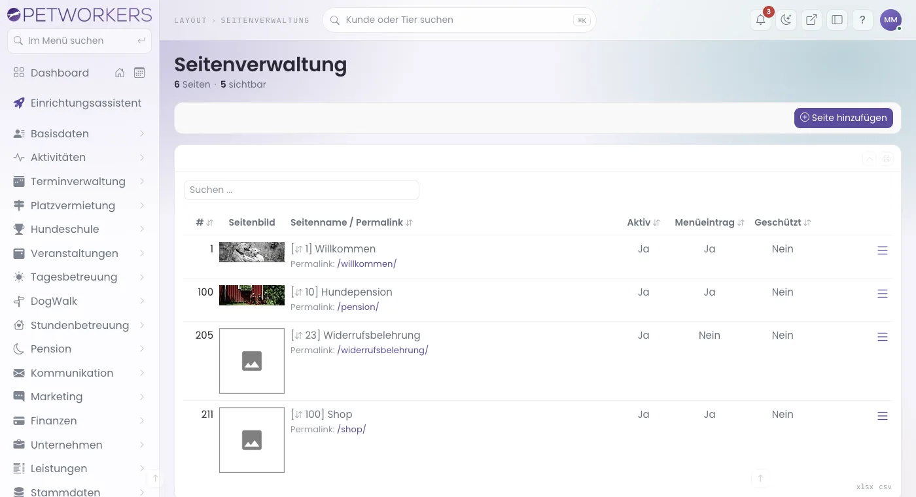Screen dimensions: 916x497
Task: Print the page table
Action: (x=887, y=158)
